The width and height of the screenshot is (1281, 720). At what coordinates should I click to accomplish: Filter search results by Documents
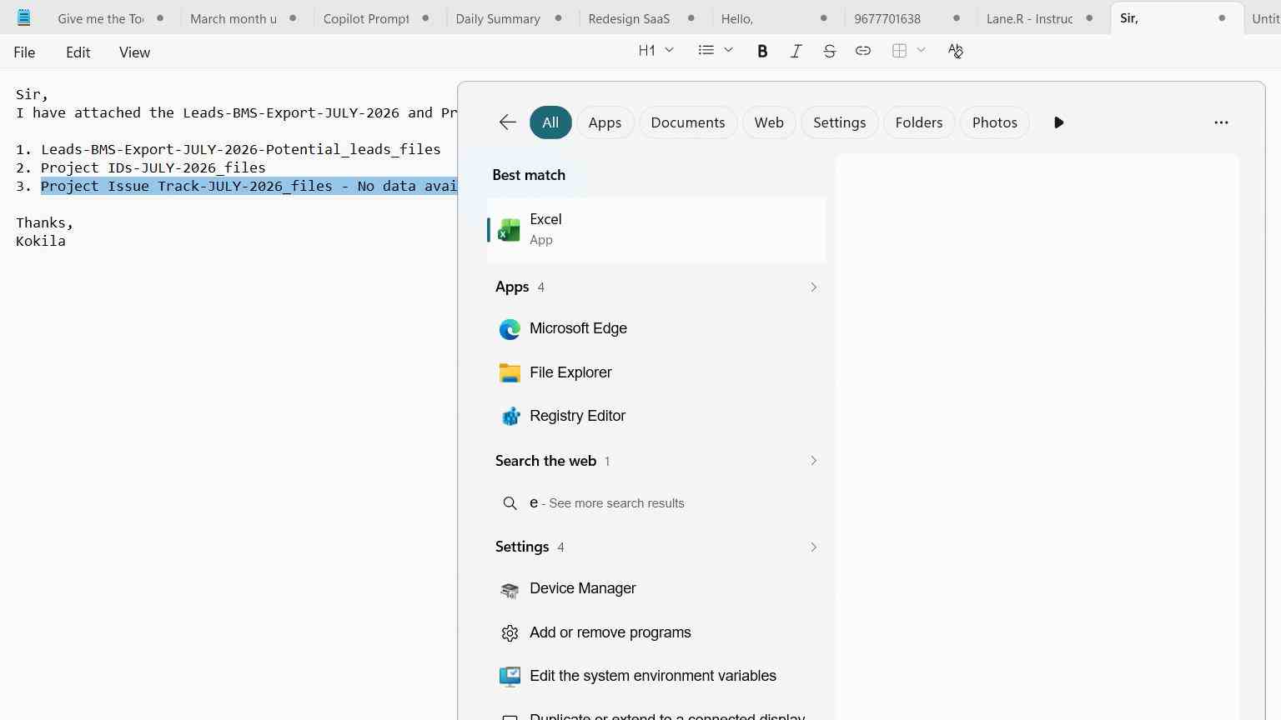[688, 122]
